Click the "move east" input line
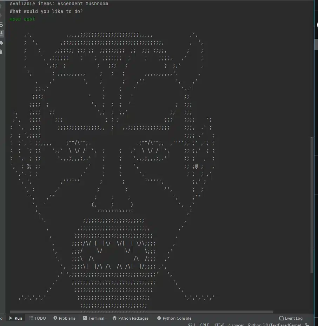 (x=22, y=19)
